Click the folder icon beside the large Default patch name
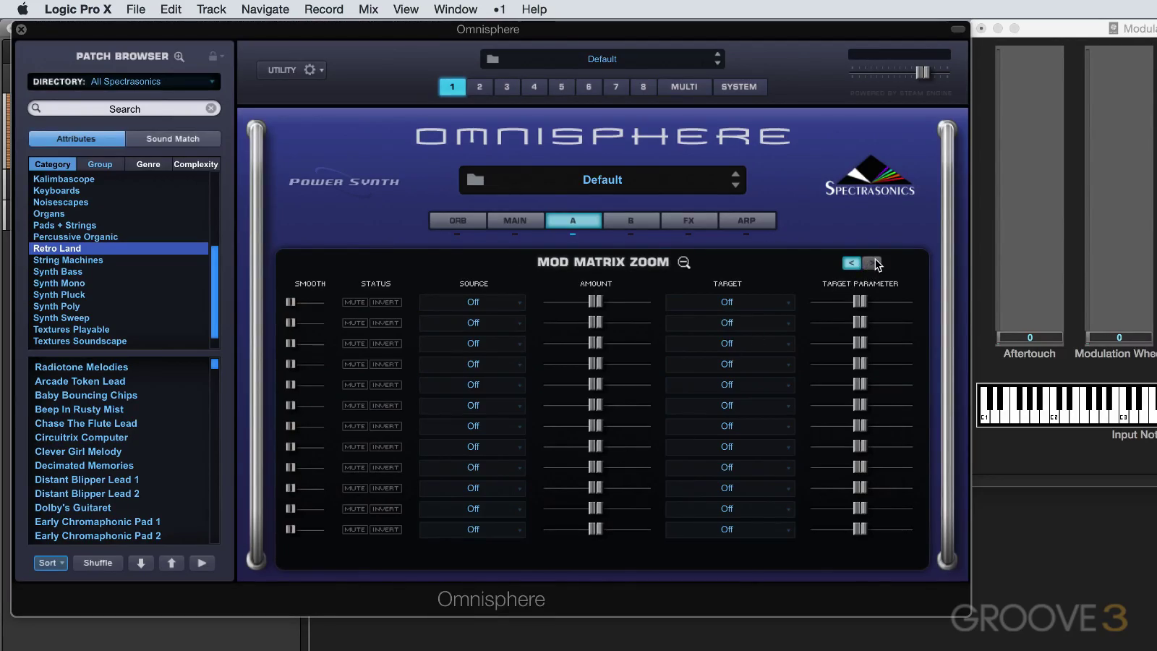 point(475,179)
